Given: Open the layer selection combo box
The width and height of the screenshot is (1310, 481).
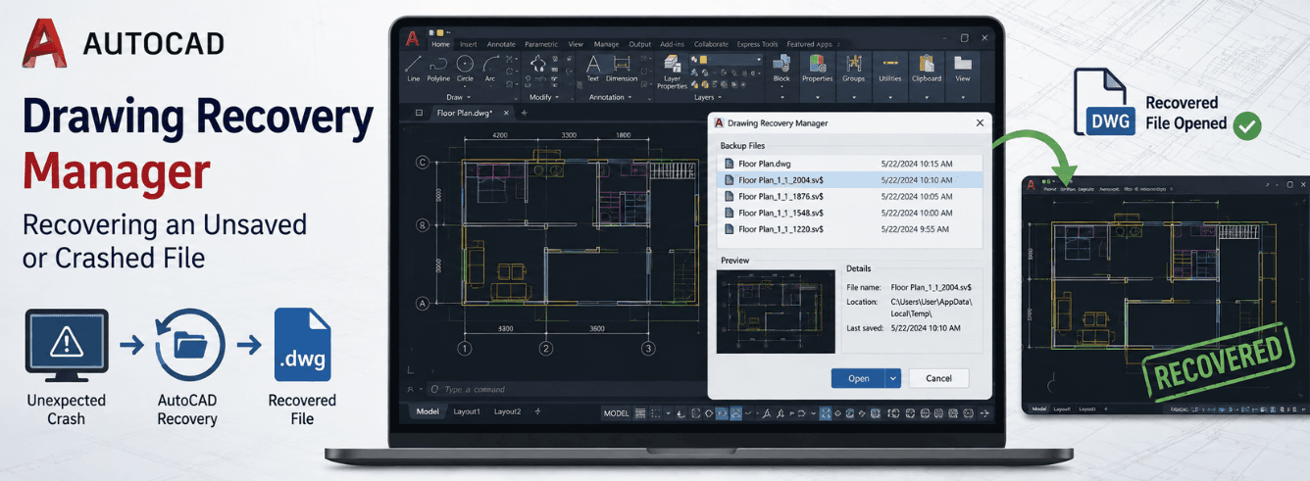Looking at the screenshot, I should [727, 60].
